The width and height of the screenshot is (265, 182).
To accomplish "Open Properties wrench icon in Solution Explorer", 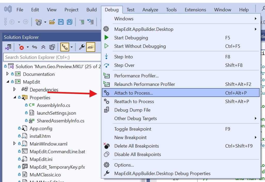I will pyautogui.click(x=82, y=47).
